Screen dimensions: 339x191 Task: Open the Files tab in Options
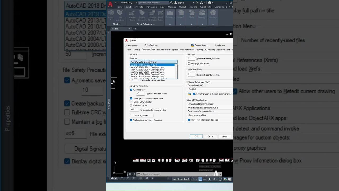pyautogui.click(x=129, y=50)
